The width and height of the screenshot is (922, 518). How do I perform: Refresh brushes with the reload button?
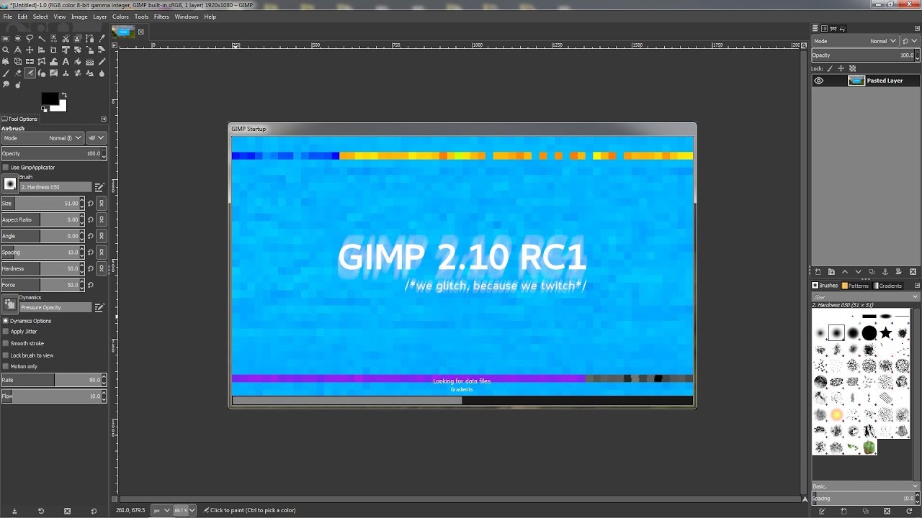[x=909, y=511]
